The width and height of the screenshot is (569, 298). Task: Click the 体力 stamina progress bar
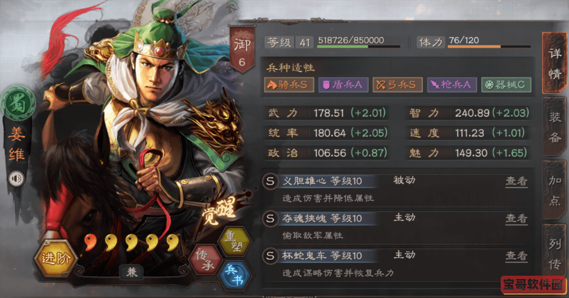coord(489,46)
